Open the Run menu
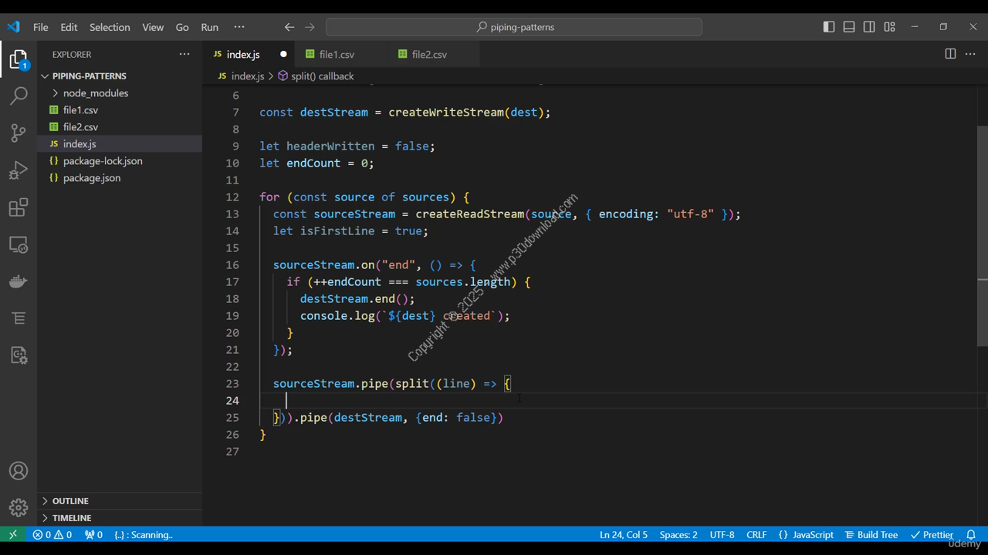988x555 pixels. (x=210, y=27)
